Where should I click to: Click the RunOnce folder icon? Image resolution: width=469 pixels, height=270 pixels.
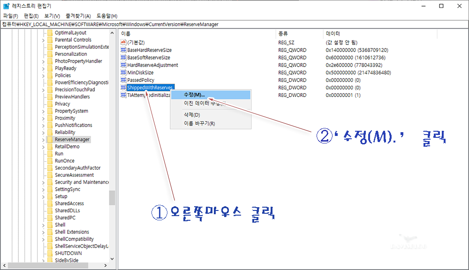click(50, 161)
